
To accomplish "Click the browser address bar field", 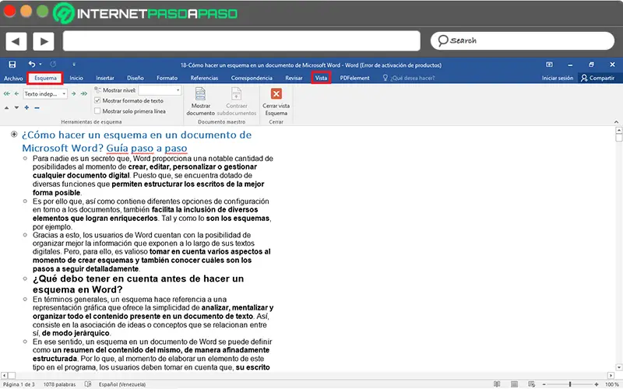I will [x=241, y=41].
